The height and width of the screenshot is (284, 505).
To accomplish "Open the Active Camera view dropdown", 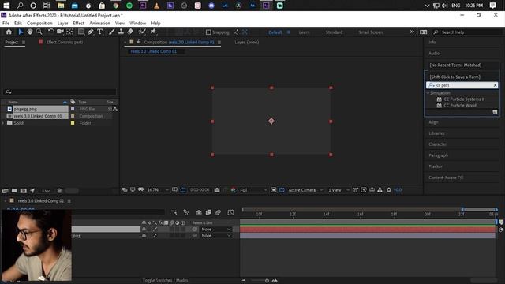I will pos(305,190).
